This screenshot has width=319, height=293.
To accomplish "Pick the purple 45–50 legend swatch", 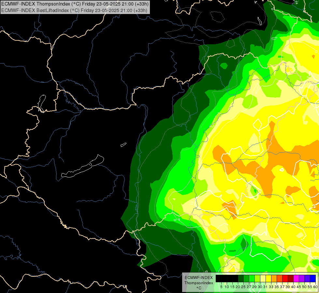I will coord(302,278).
